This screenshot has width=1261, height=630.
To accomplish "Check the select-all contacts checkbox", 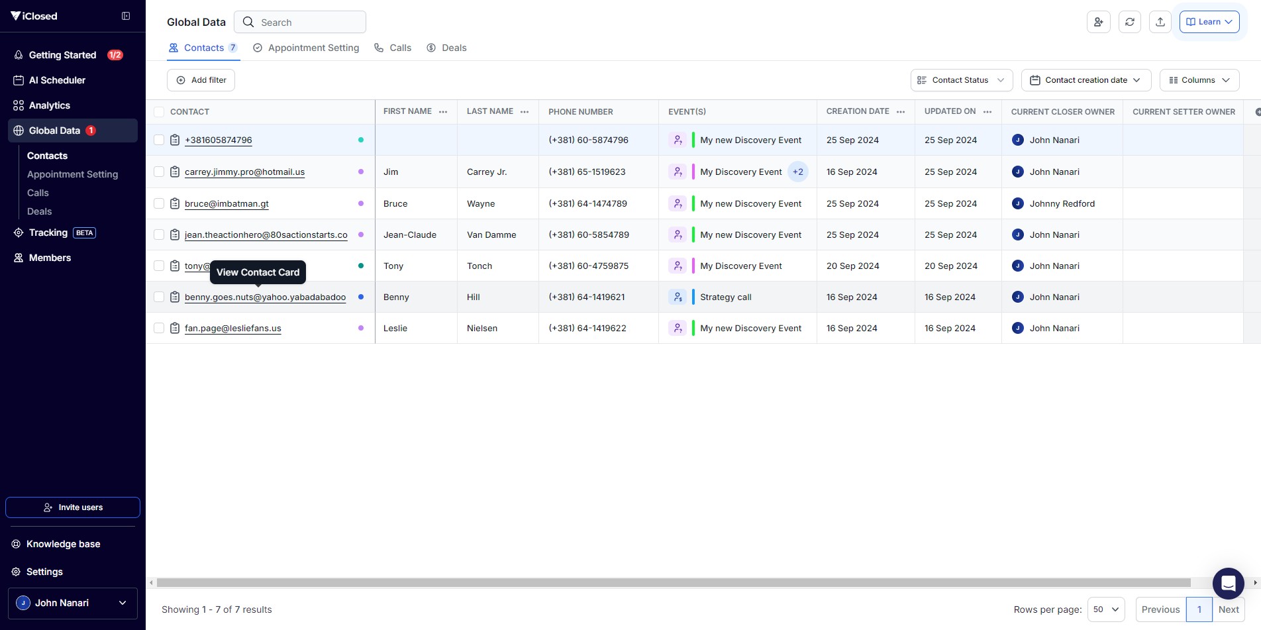I will [159, 112].
